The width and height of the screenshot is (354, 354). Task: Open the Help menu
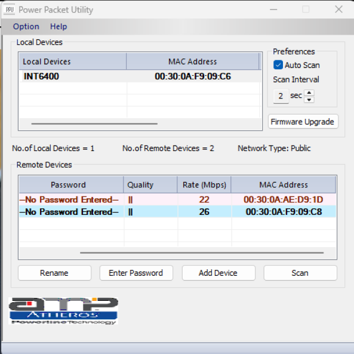[59, 27]
